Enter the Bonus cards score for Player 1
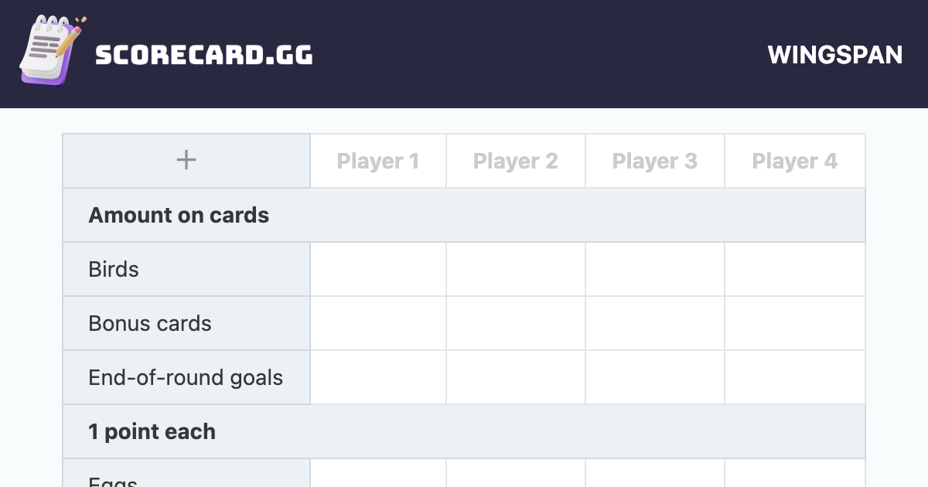Viewport: 928px width, 487px height. pos(378,323)
